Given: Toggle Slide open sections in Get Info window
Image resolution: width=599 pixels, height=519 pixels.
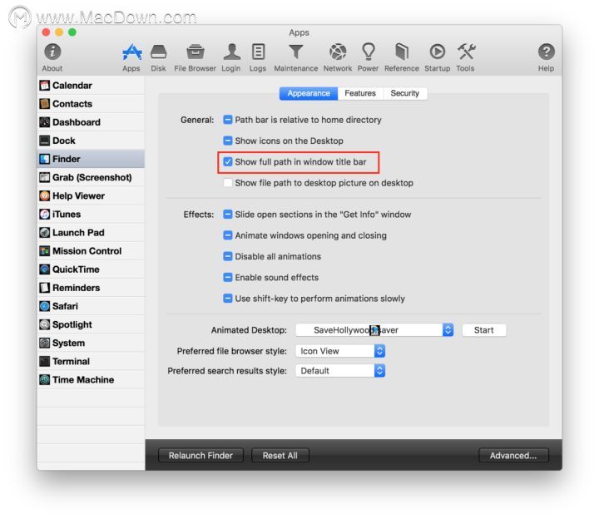Looking at the screenshot, I should (x=228, y=215).
